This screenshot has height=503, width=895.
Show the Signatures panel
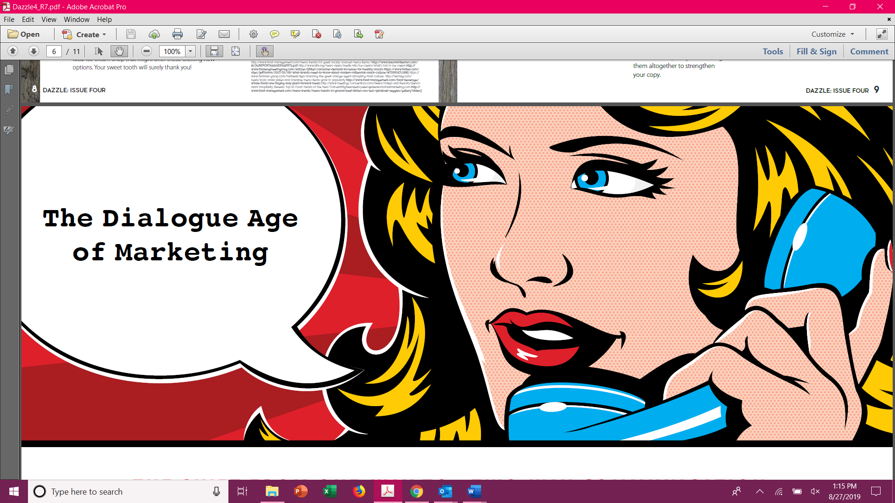tap(9, 130)
